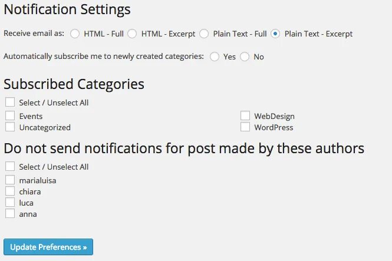Screen dimensions: 392x261
Task: Click the Events label text
Action: [31, 116]
